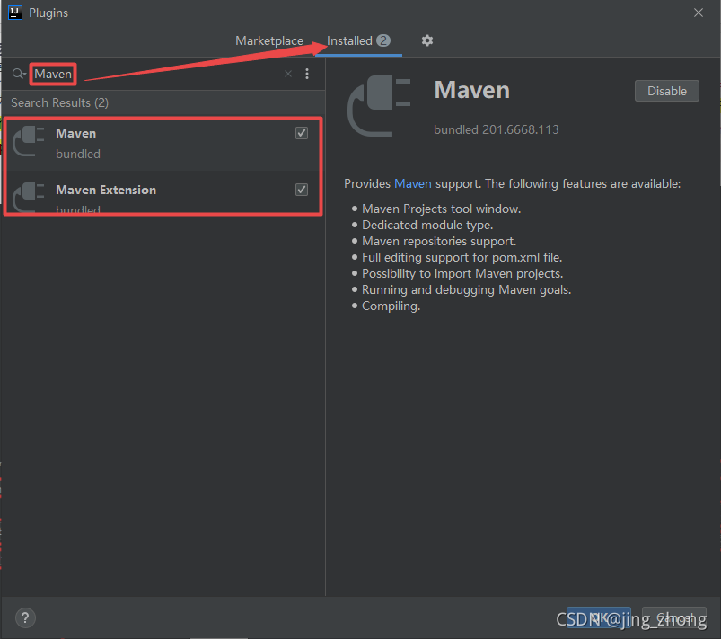Viewport: 721px width, 639px height.
Task: Switch to the Marketplace tab
Action: (x=269, y=40)
